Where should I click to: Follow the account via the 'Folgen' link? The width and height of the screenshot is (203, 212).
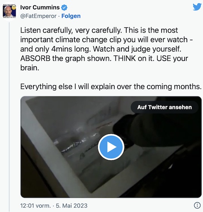[x=71, y=16]
